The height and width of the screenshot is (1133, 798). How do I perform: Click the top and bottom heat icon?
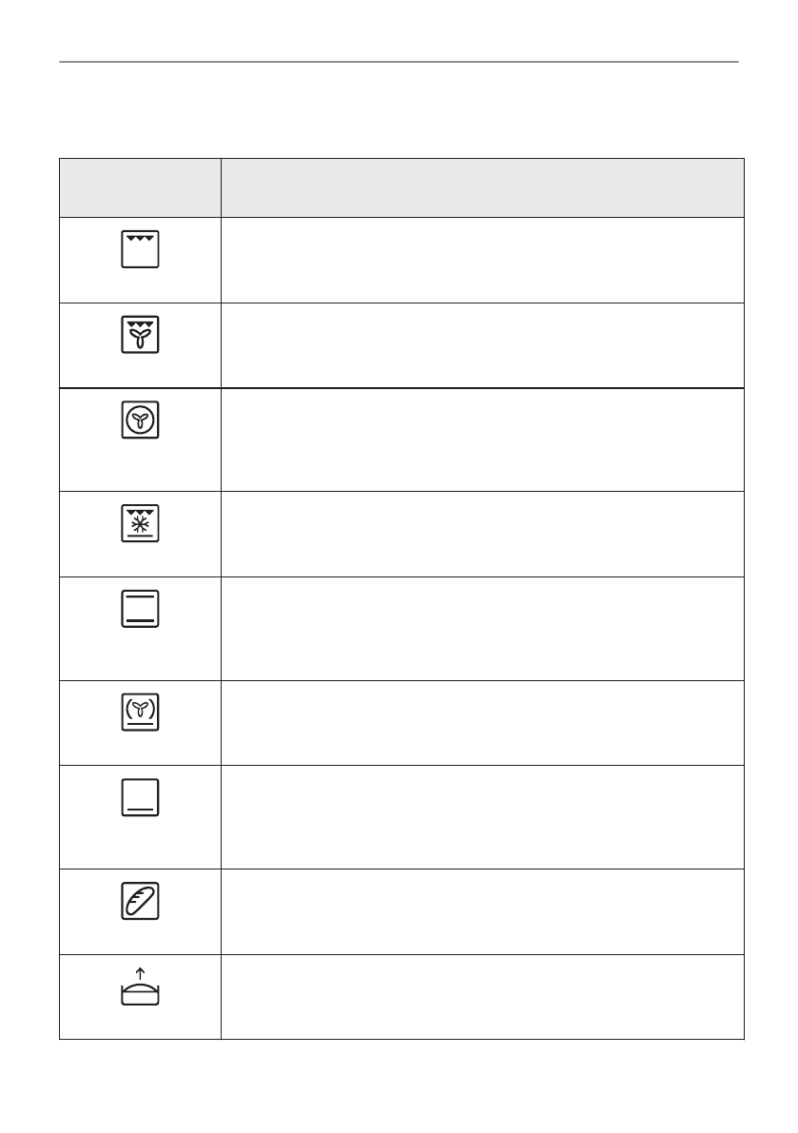(140, 610)
